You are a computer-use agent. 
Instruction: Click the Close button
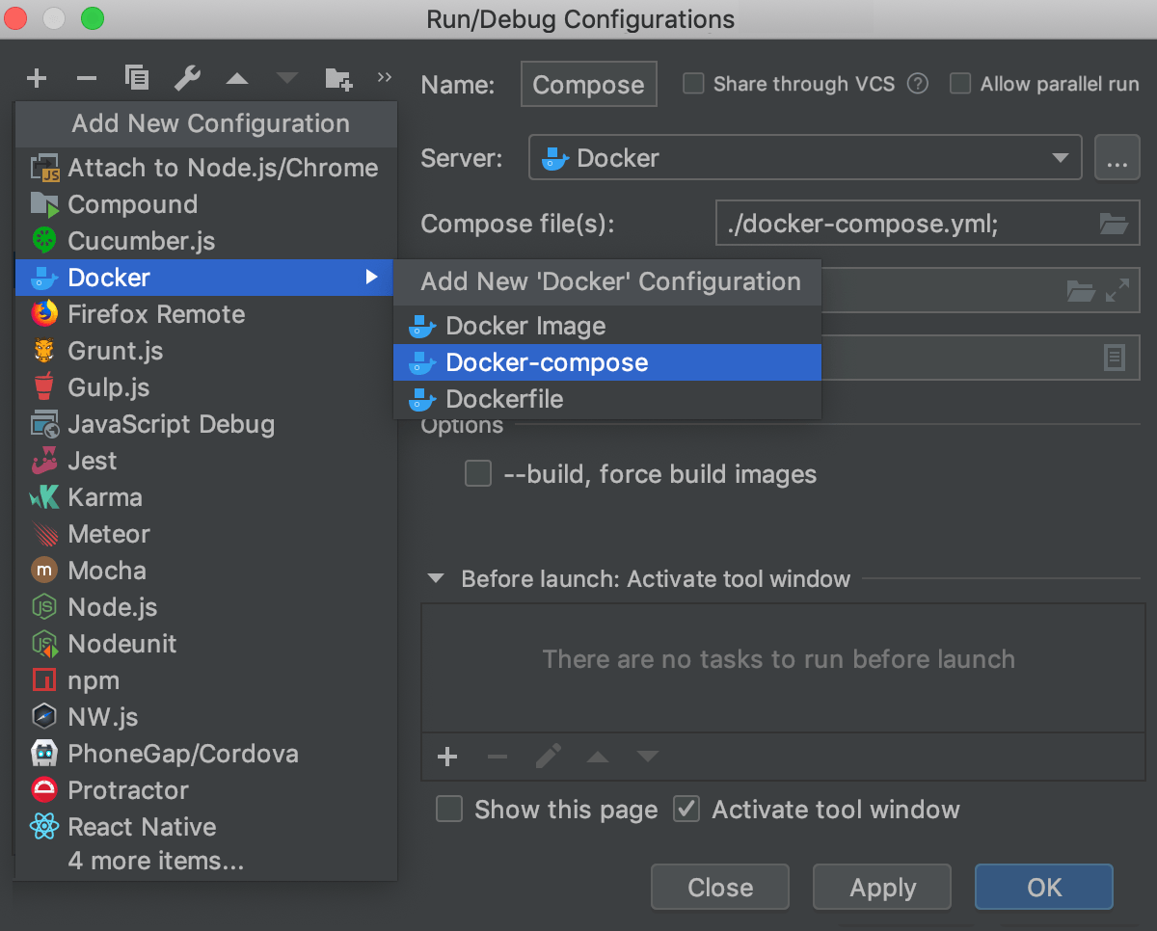point(720,888)
